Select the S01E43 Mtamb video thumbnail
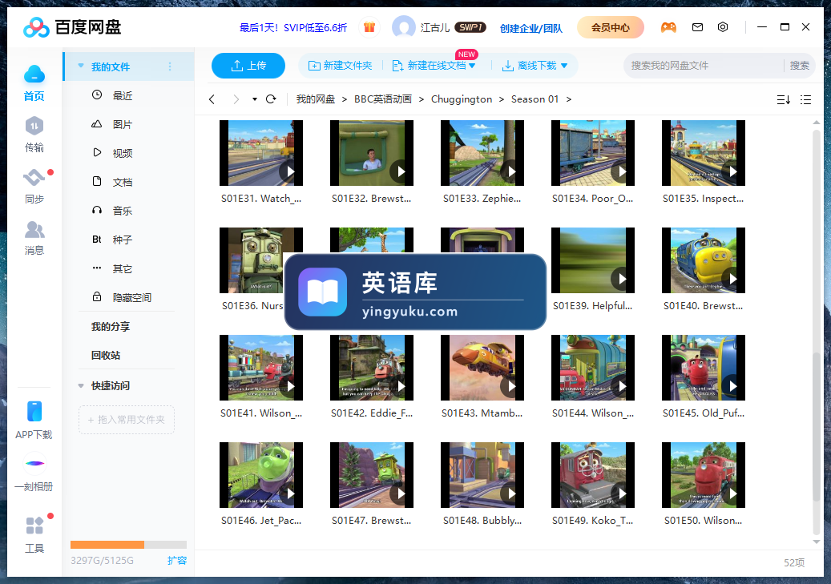The height and width of the screenshot is (584, 831). (482, 367)
